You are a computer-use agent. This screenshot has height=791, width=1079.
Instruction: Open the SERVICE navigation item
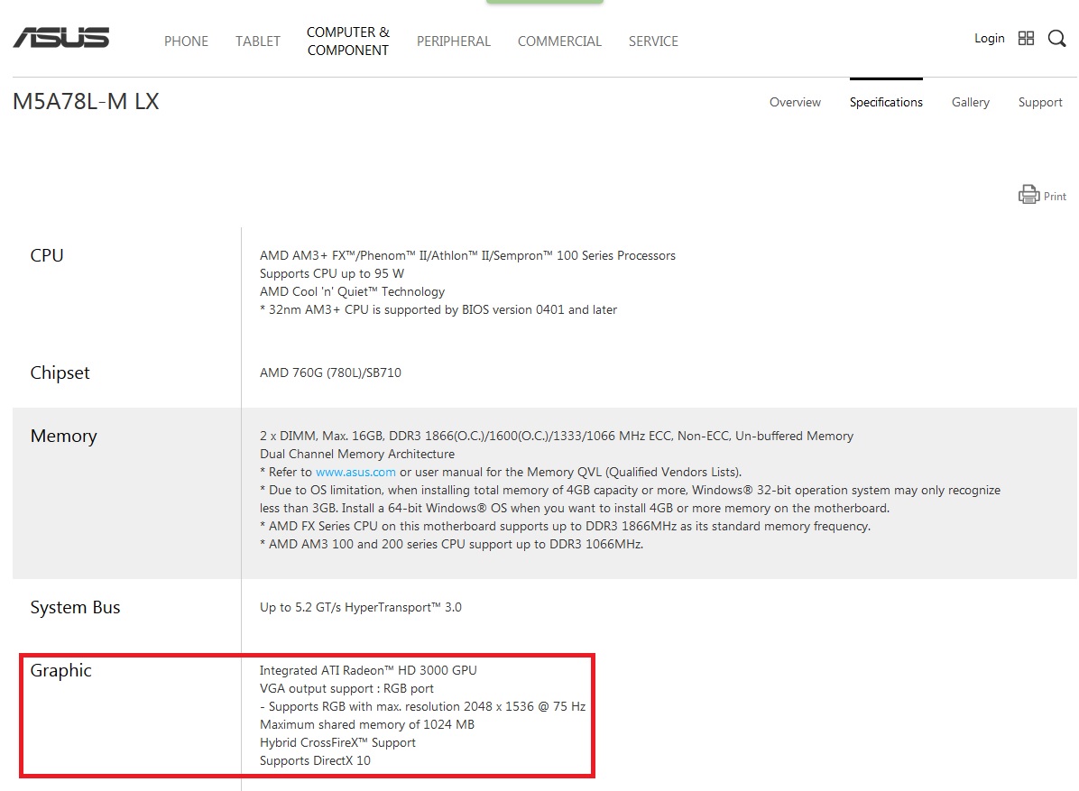653,41
